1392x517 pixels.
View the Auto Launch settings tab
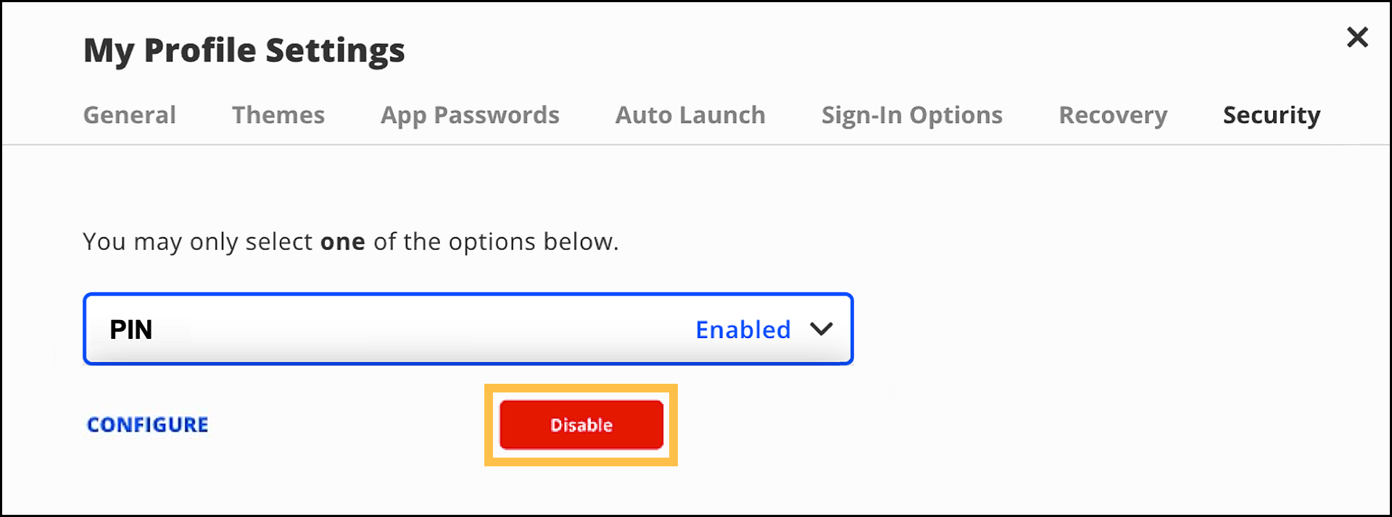689,114
